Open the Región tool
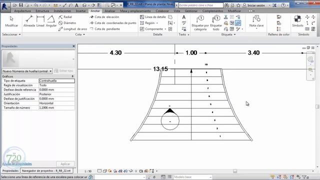The height and width of the screenshot is (180, 320). click(147, 23)
